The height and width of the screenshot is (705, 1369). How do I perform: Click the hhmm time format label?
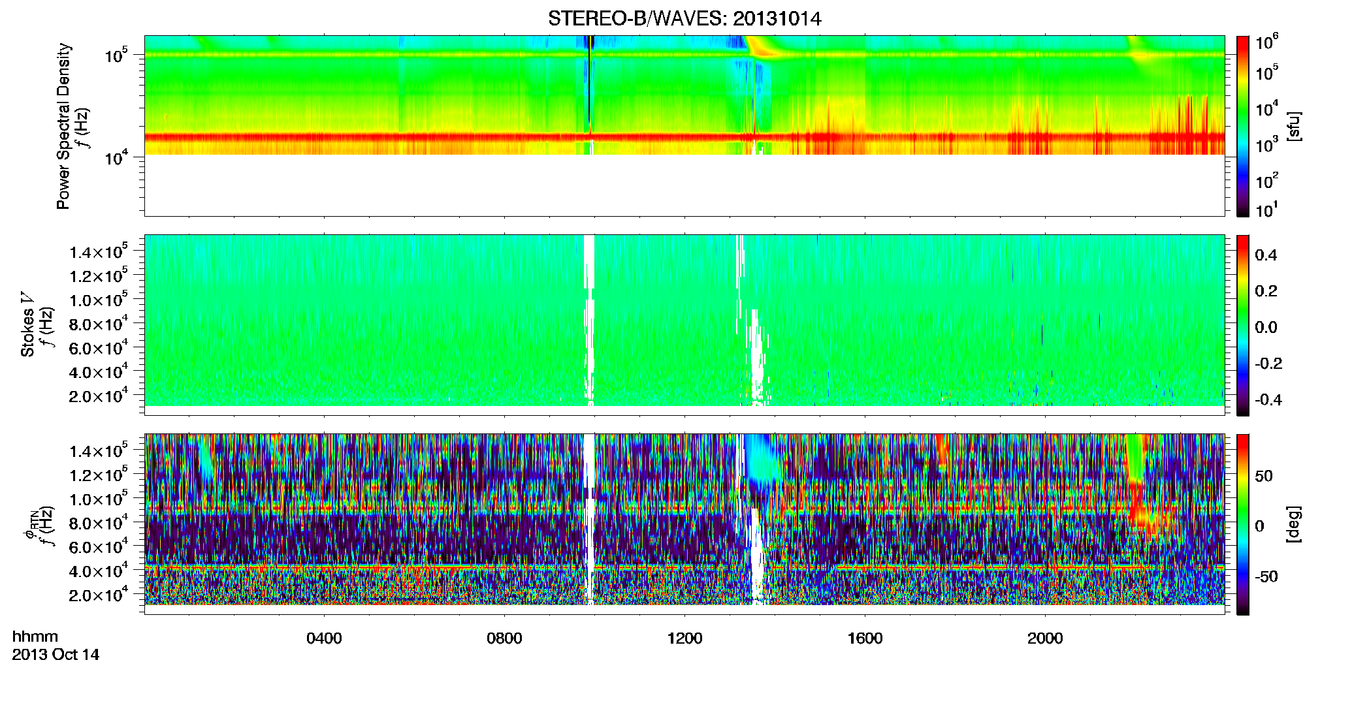tap(35, 636)
